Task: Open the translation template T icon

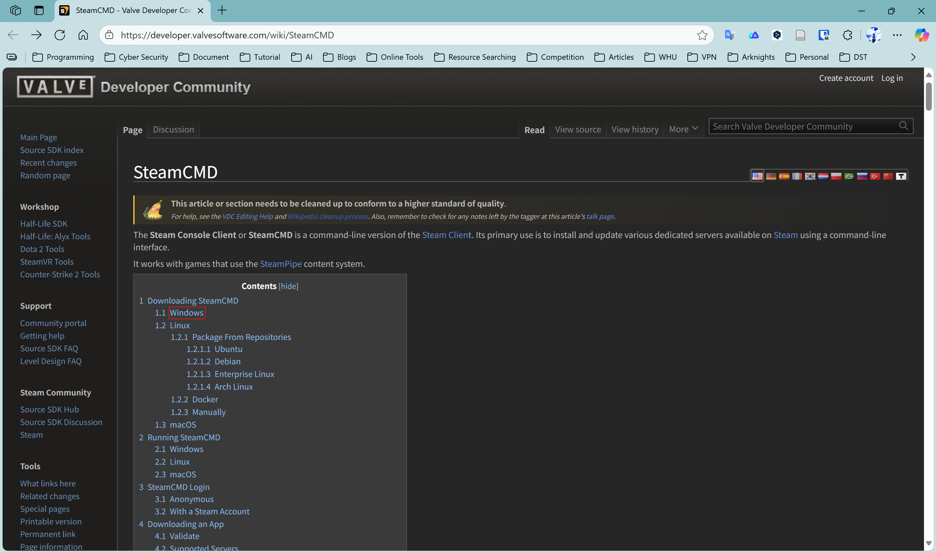Action: (x=901, y=176)
